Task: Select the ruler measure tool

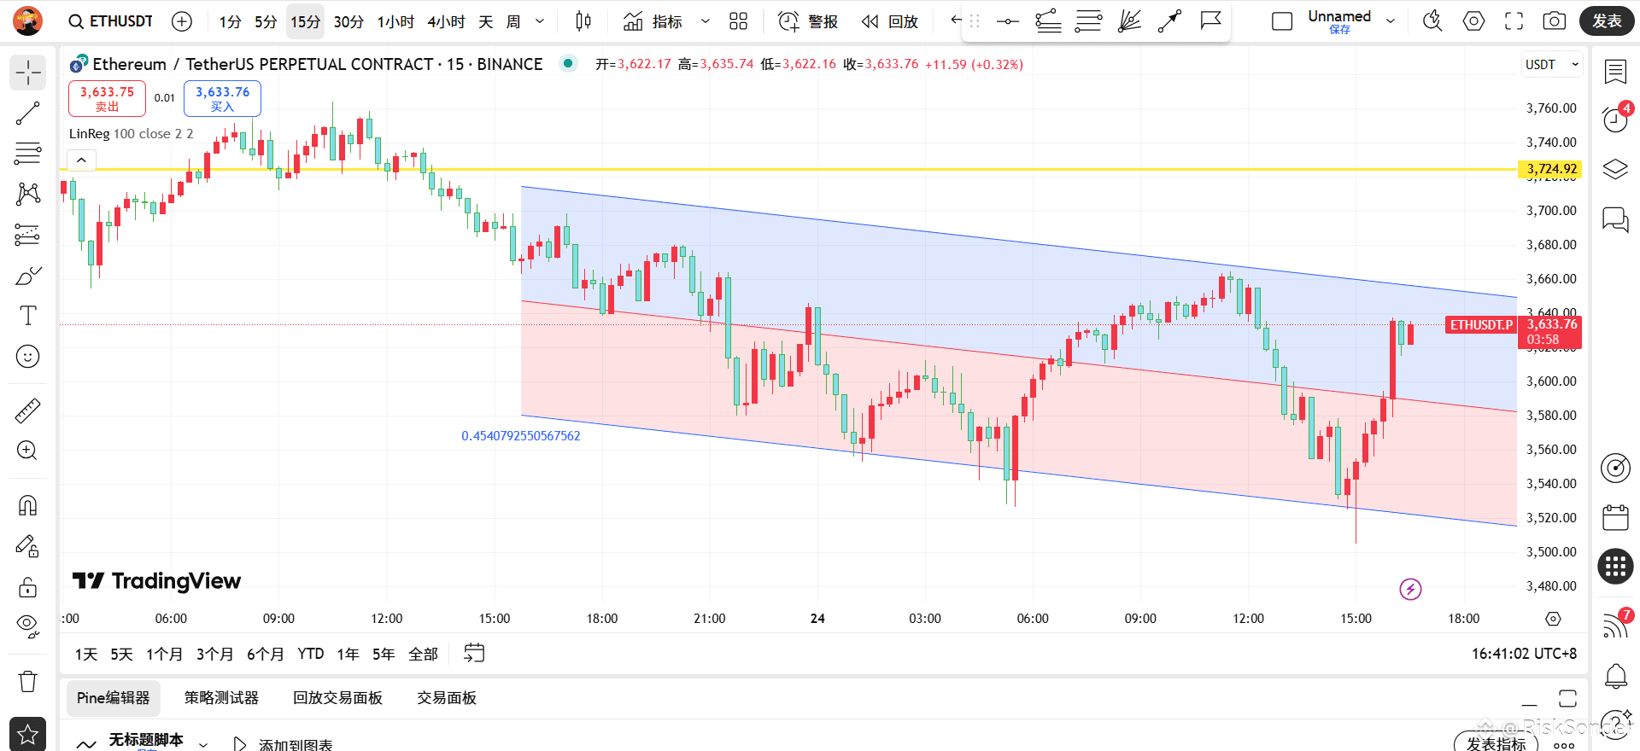Action: tap(28, 410)
